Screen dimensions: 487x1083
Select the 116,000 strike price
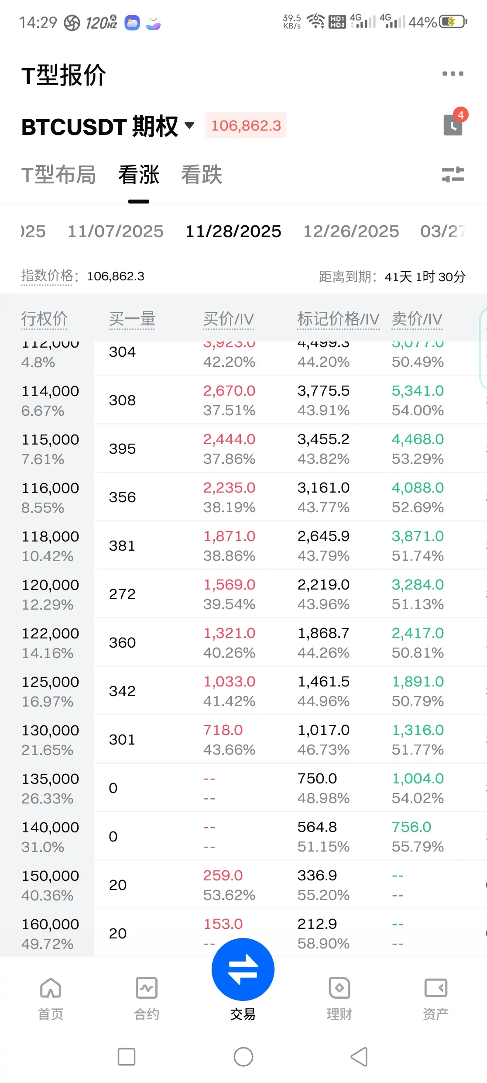50,488
